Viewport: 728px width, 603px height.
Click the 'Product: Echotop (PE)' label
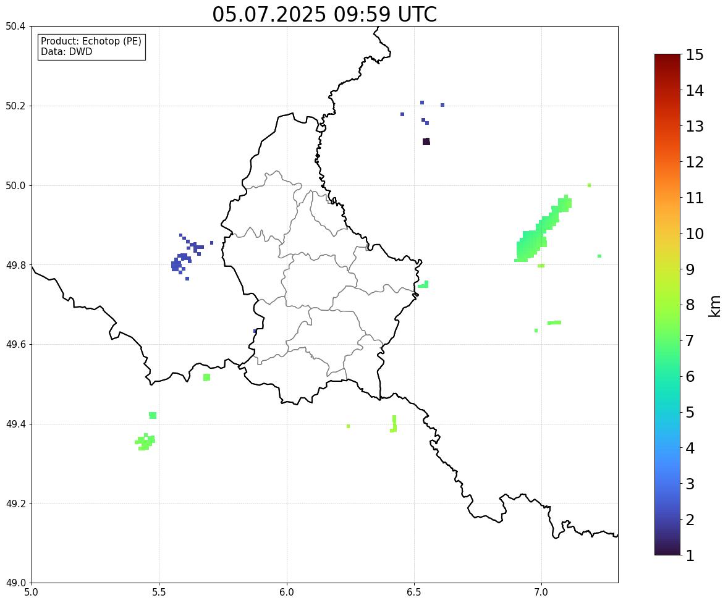pyautogui.click(x=91, y=41)
